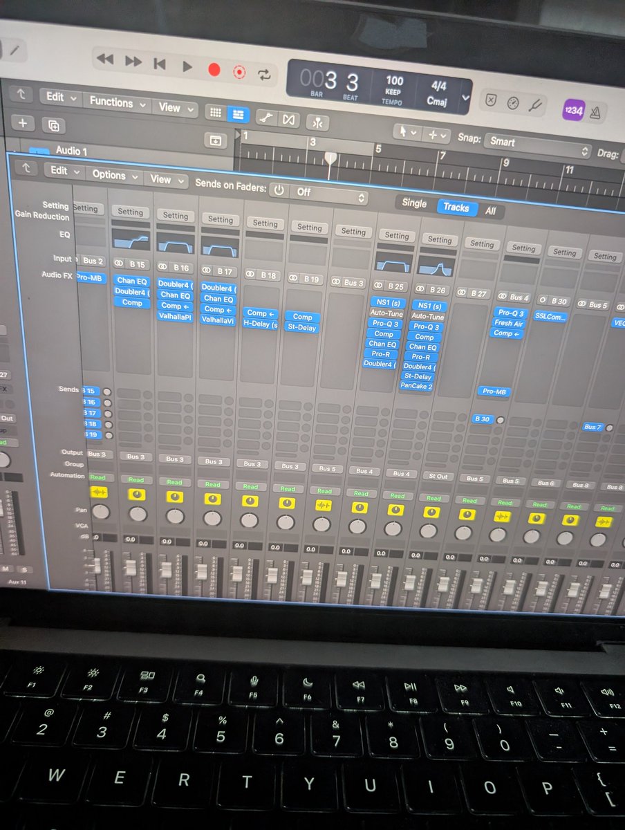Click the Rewind transport button

(105, 60)
